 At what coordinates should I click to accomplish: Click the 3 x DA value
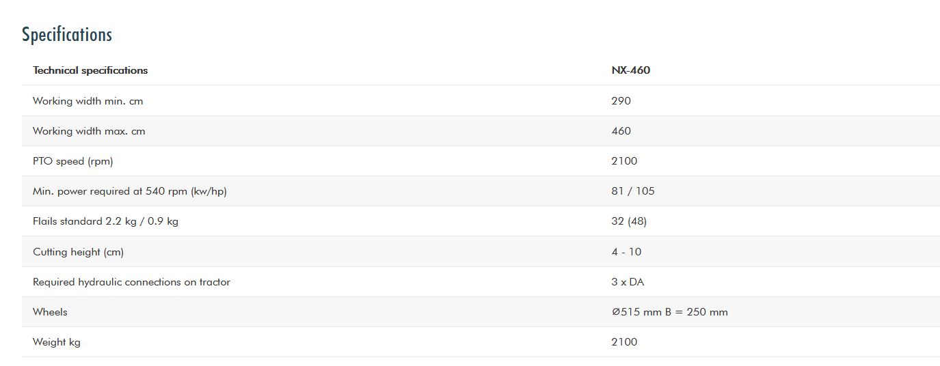pos(628,282)
